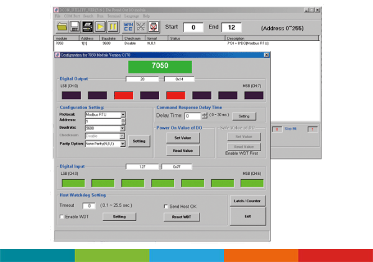Image resolution: width=373 pixels, height=262 pixels.
Task: Open the Baudrate dropdown list
Action: click(123, 129)
